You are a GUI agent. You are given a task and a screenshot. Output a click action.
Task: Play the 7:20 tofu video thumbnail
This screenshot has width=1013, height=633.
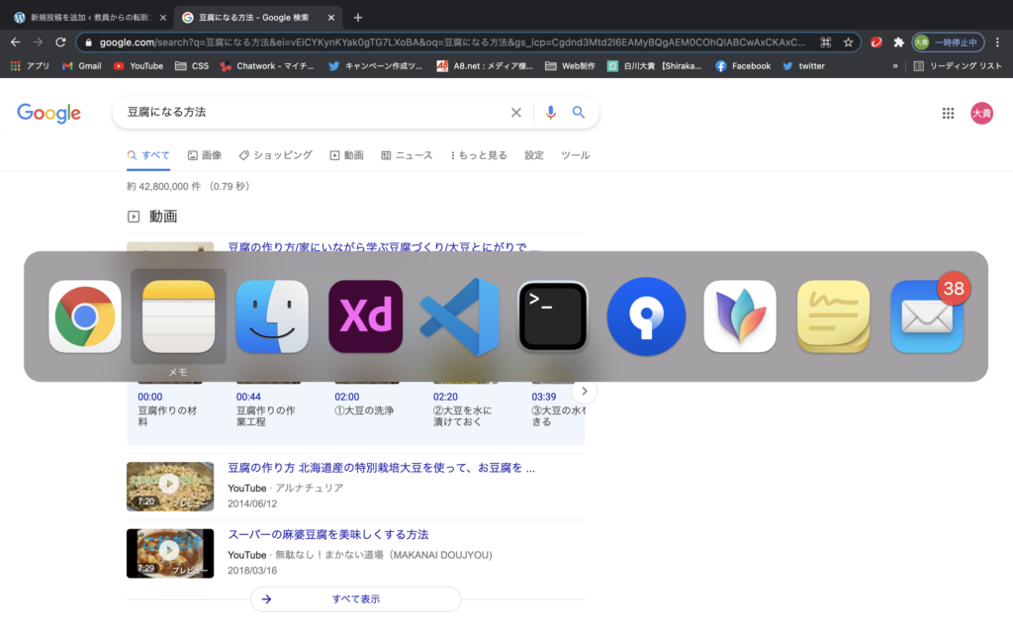pyautogui.click(x=170, y=487)
